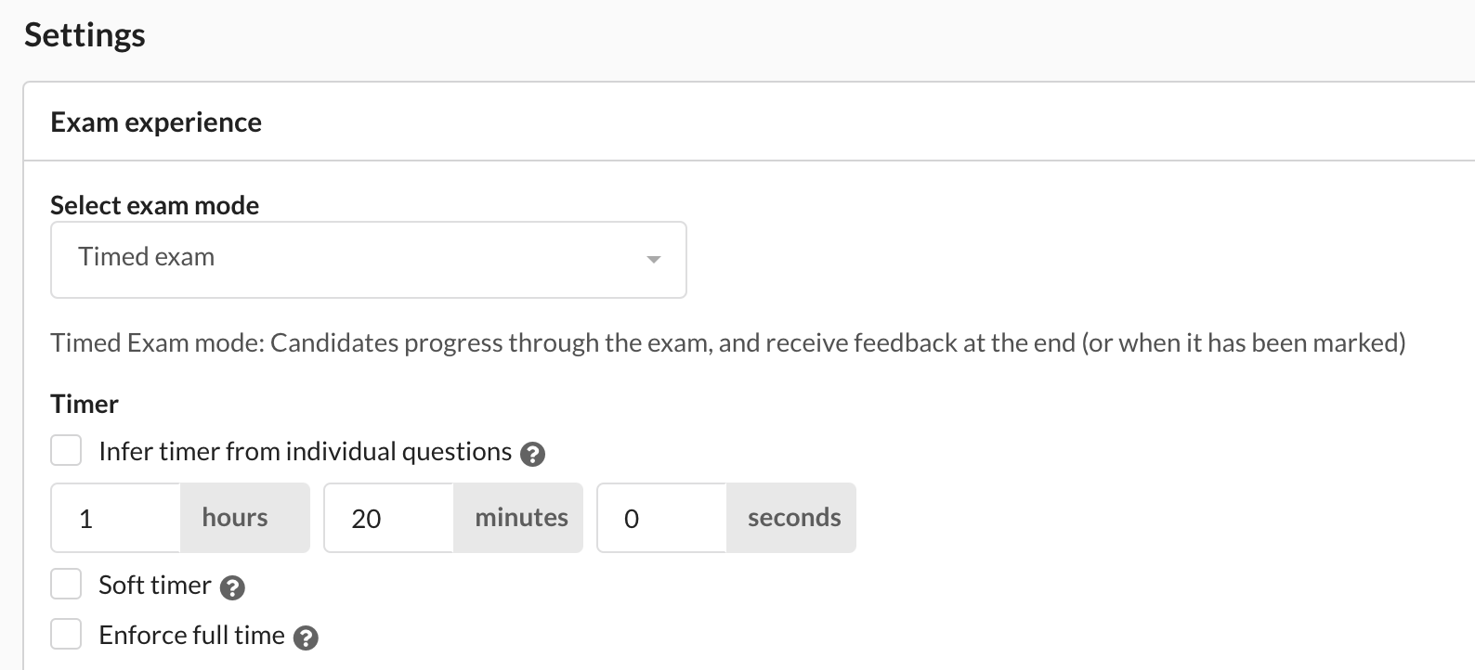The height and width of the screenshot is (670, 1475).
Task: Select the Timed exam option text
Action: click(146, 257)
